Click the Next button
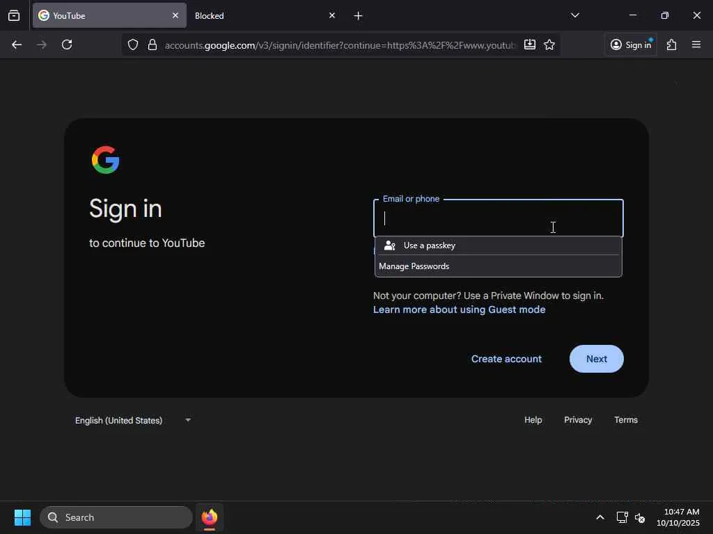Image resolution: width=713 pixels, height=534 pixels. coord(597,359)
